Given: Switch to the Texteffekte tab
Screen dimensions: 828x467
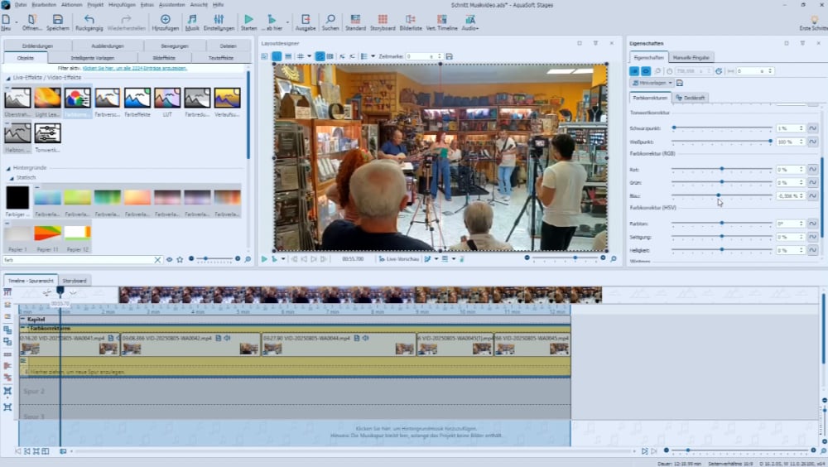Looking at the screenshot, I should pyautogui.click(x=219, y=58).
